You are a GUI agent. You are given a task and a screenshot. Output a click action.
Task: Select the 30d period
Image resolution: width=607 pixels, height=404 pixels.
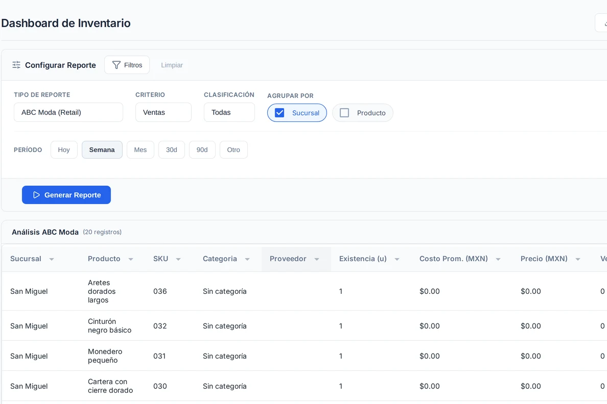coord(172,149)
